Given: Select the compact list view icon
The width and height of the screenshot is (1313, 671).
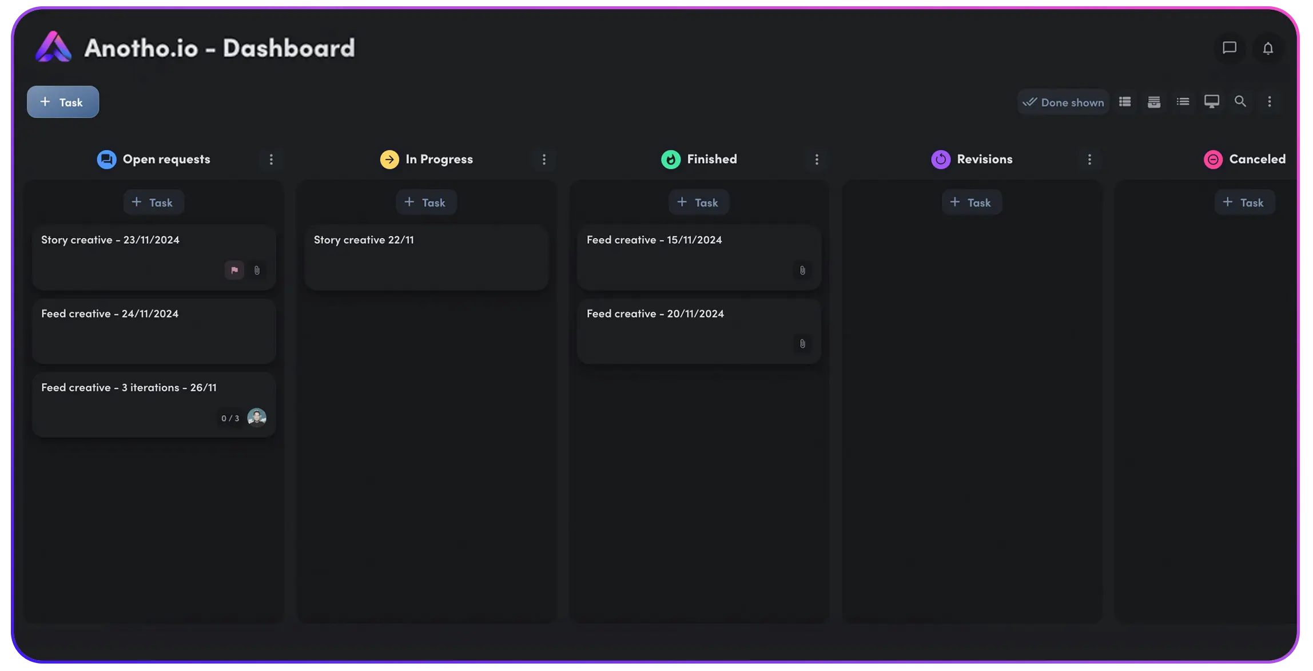Looking at the screenshot, I should pyautogui.click(x=1183, y=101).
